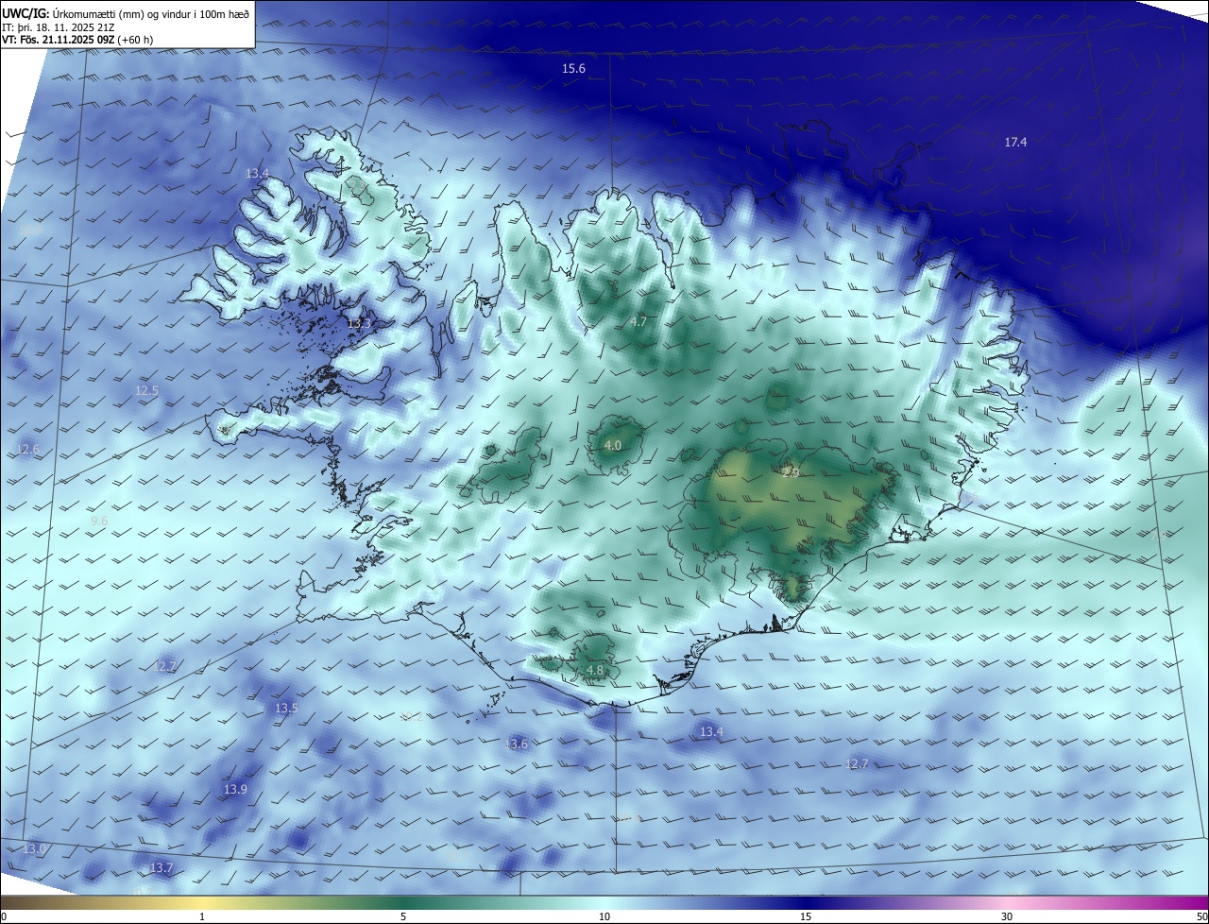Click the 12.6 value label at the western map edge

pos(28,450)
